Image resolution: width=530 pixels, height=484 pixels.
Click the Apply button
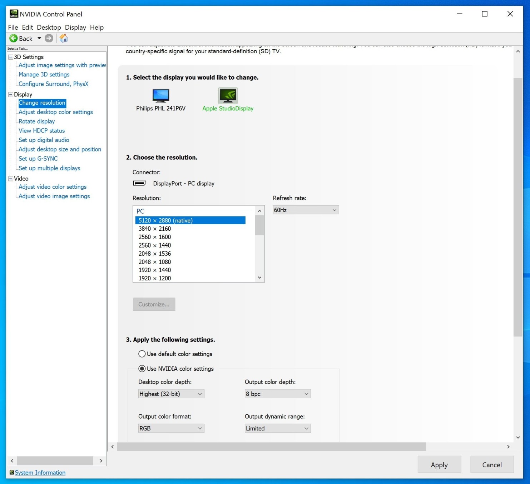coord(439,465)
